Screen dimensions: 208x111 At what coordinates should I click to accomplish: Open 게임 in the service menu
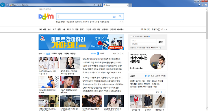click(99, 29)
